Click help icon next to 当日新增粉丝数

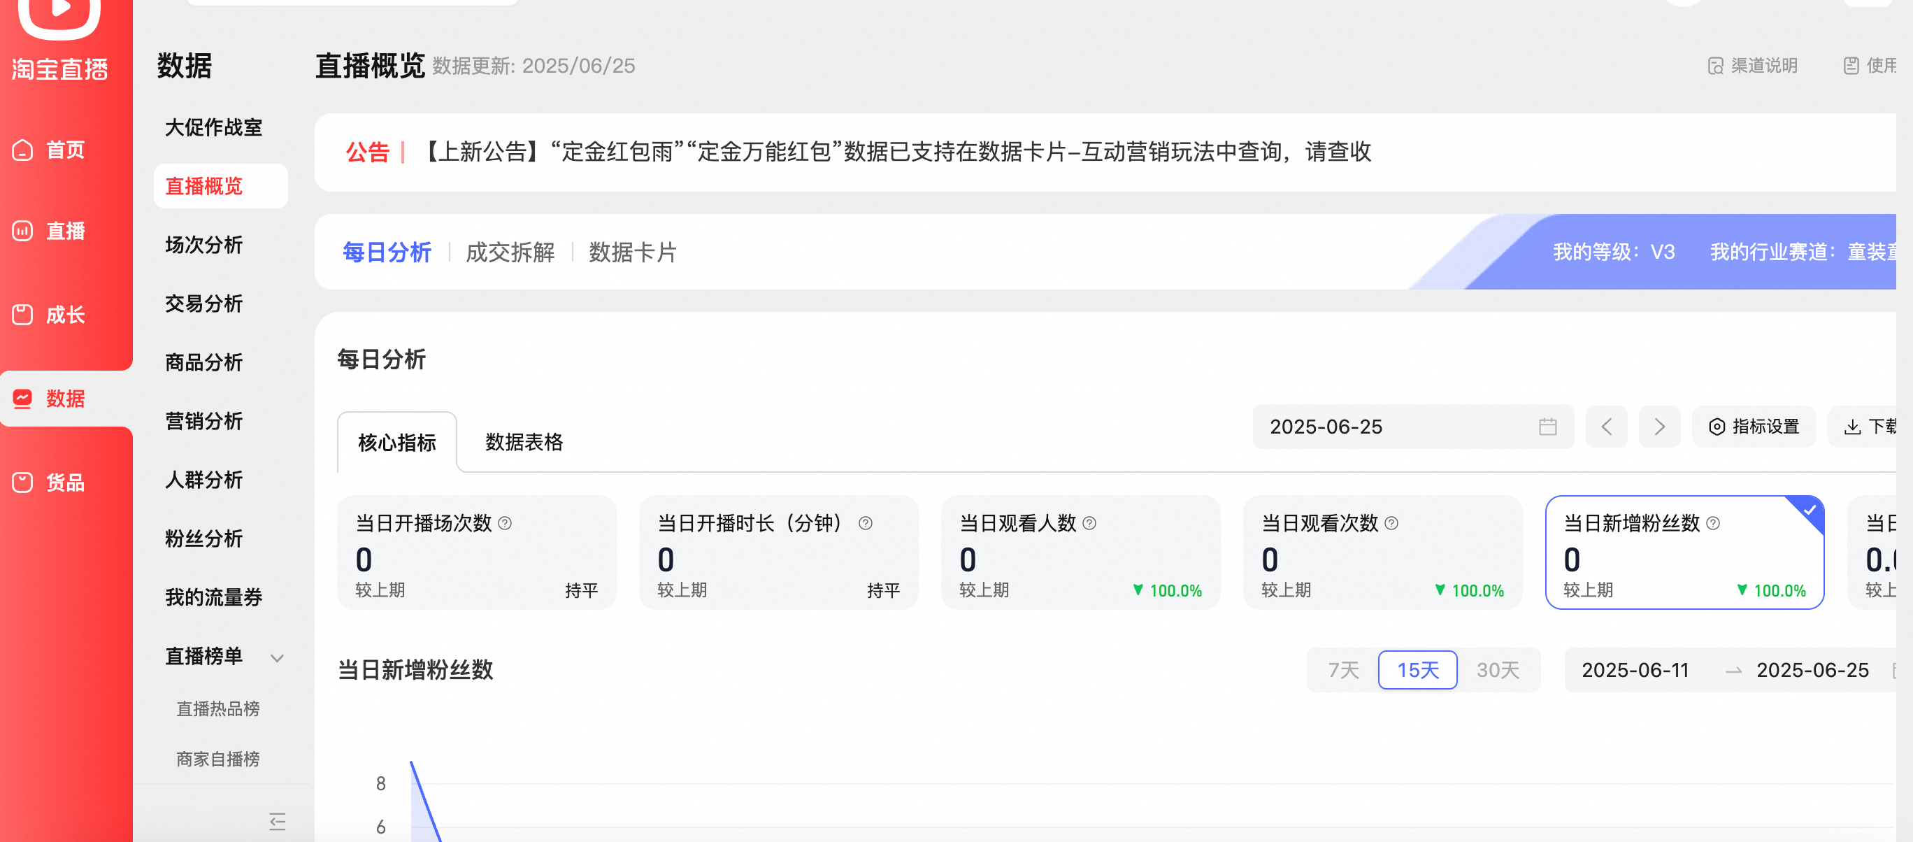(1713, 524)
